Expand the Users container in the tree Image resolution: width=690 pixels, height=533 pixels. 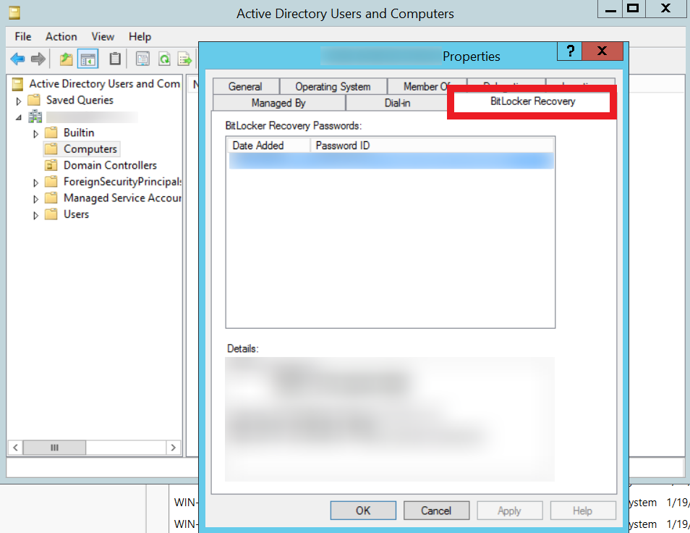click(x=35, y=214)
